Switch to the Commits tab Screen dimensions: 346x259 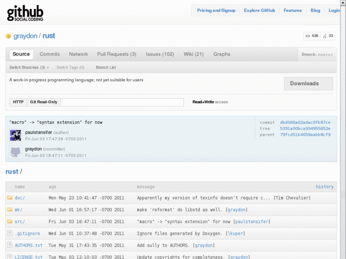(x=49, y=54)
